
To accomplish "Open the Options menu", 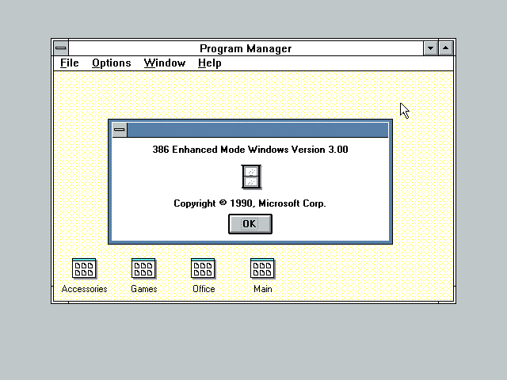I will pyautogui.click(x=112, y=63).
